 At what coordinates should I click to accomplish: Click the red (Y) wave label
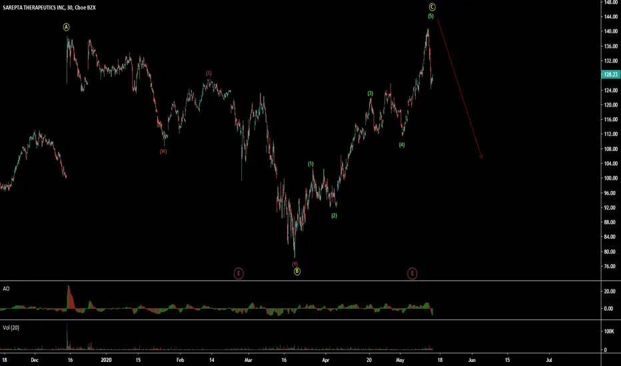point(295,264)
